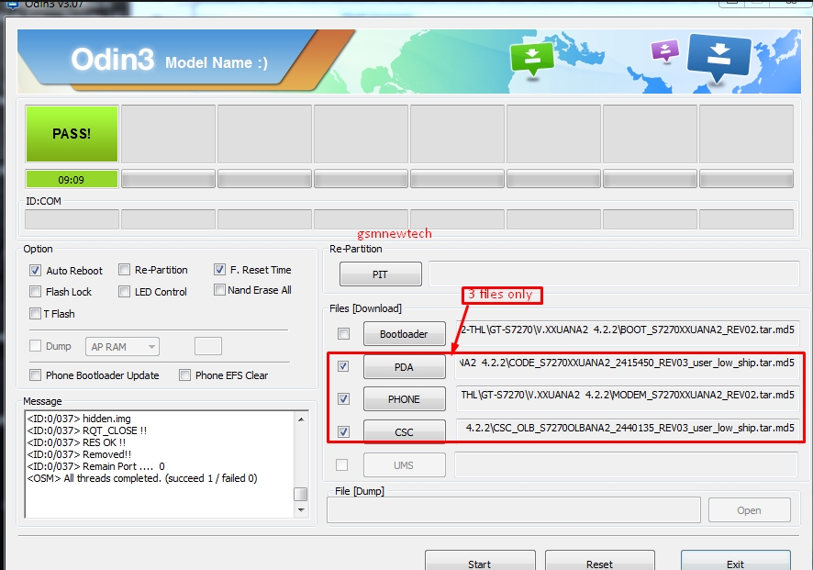This screenshot has height=570, width=813.
Task: Toggle F. Reset Time checkbox
Action: [x=219, y=270]
